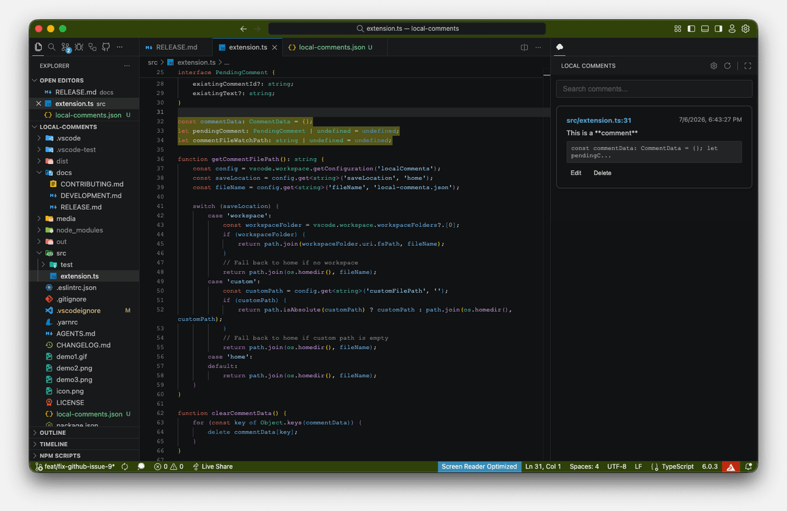Viewport: 787px width, 511px height.
Task: Toggle primary side bar visibility
Action: coord(691,29)
